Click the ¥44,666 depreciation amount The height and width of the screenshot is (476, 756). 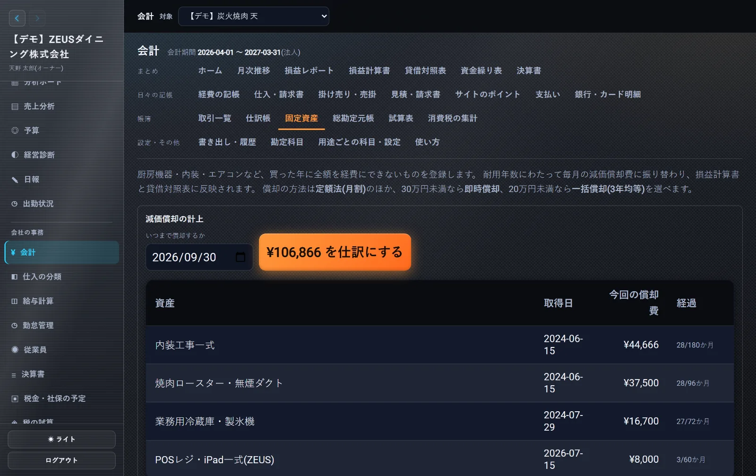[x=641, y=345]
